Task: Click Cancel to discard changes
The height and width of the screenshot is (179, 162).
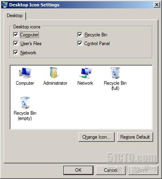Action: point(111,170)
